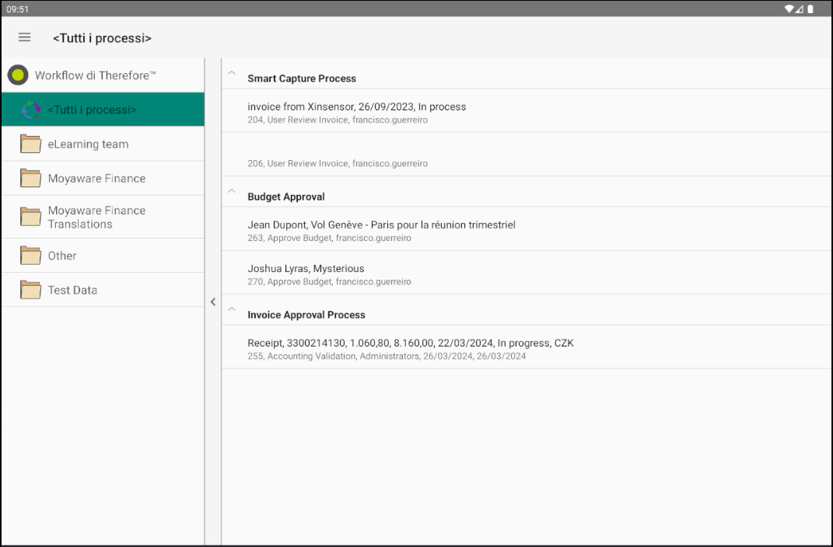
Task: Collapse the Budget Approval section
Action: pyautogui.click(x=231, y=191)
